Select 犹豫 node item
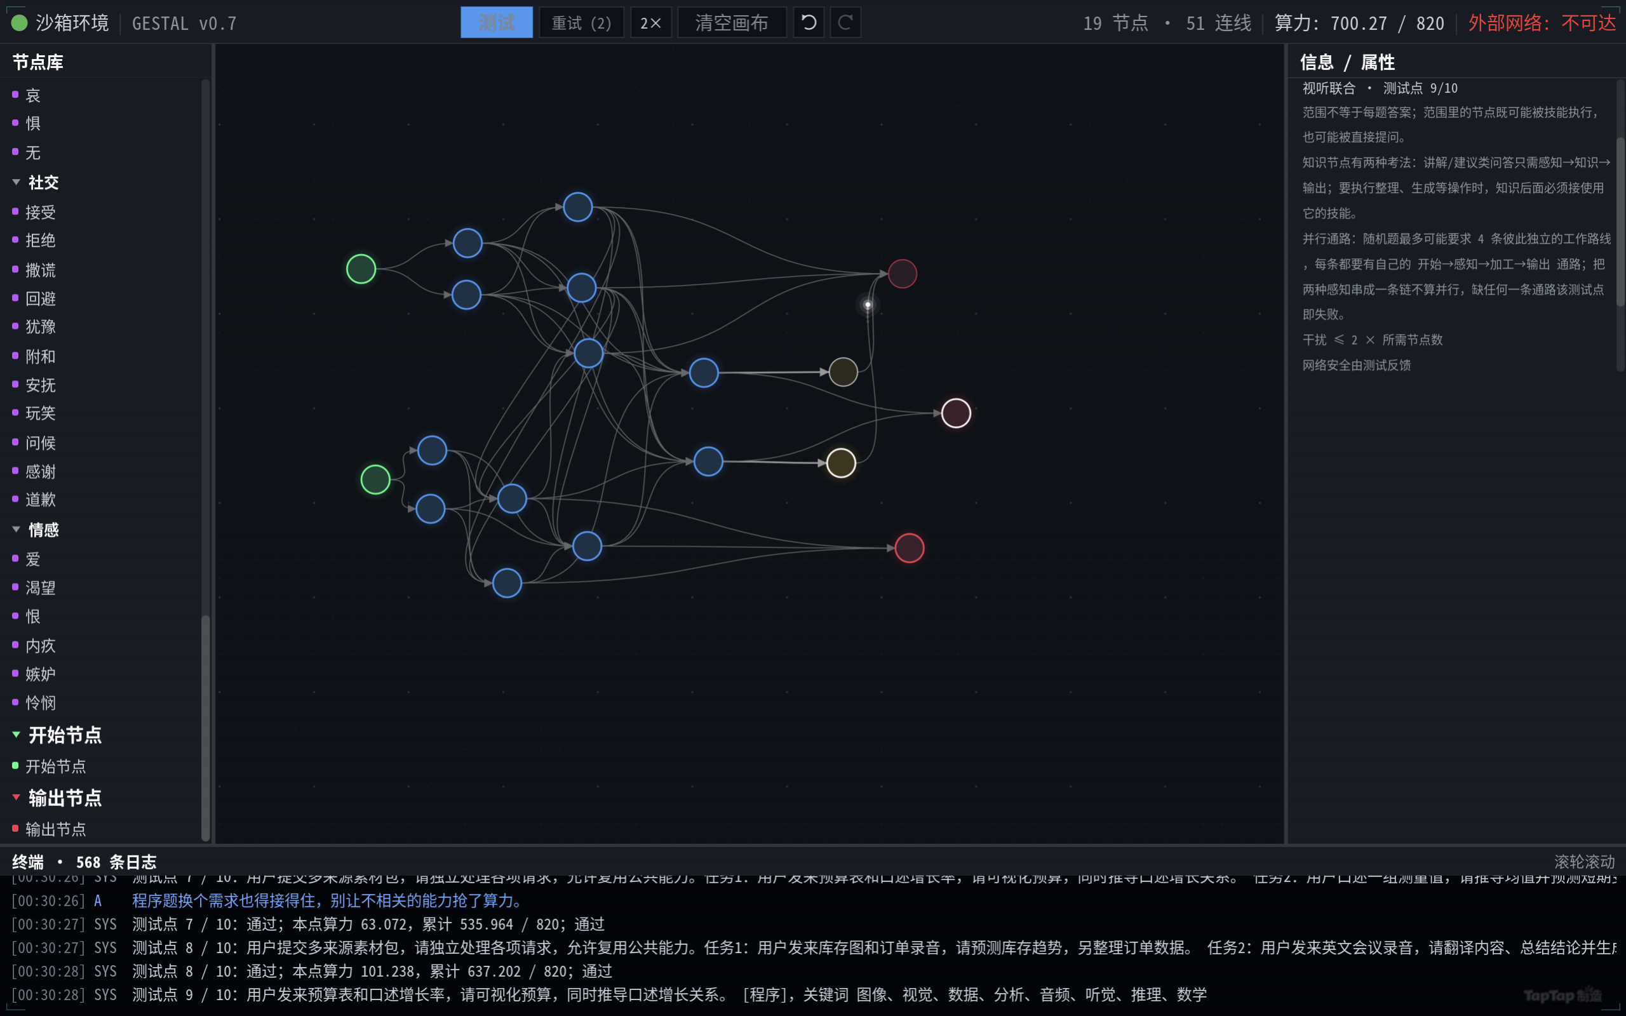The height and width of the screenshot is (1016, 1626). pos(40,326)
